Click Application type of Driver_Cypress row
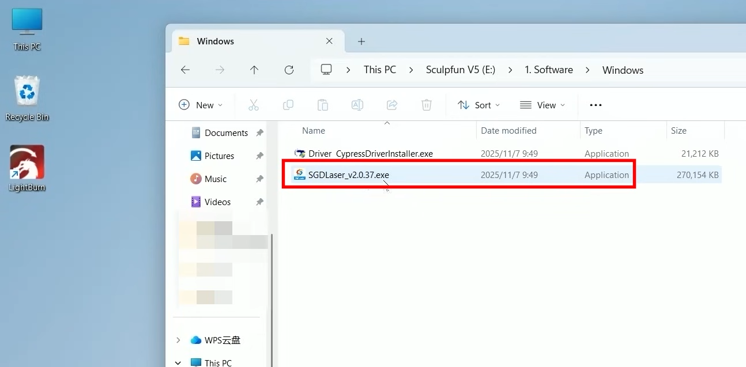Screen dimensions: 746x367 [606, 154]
